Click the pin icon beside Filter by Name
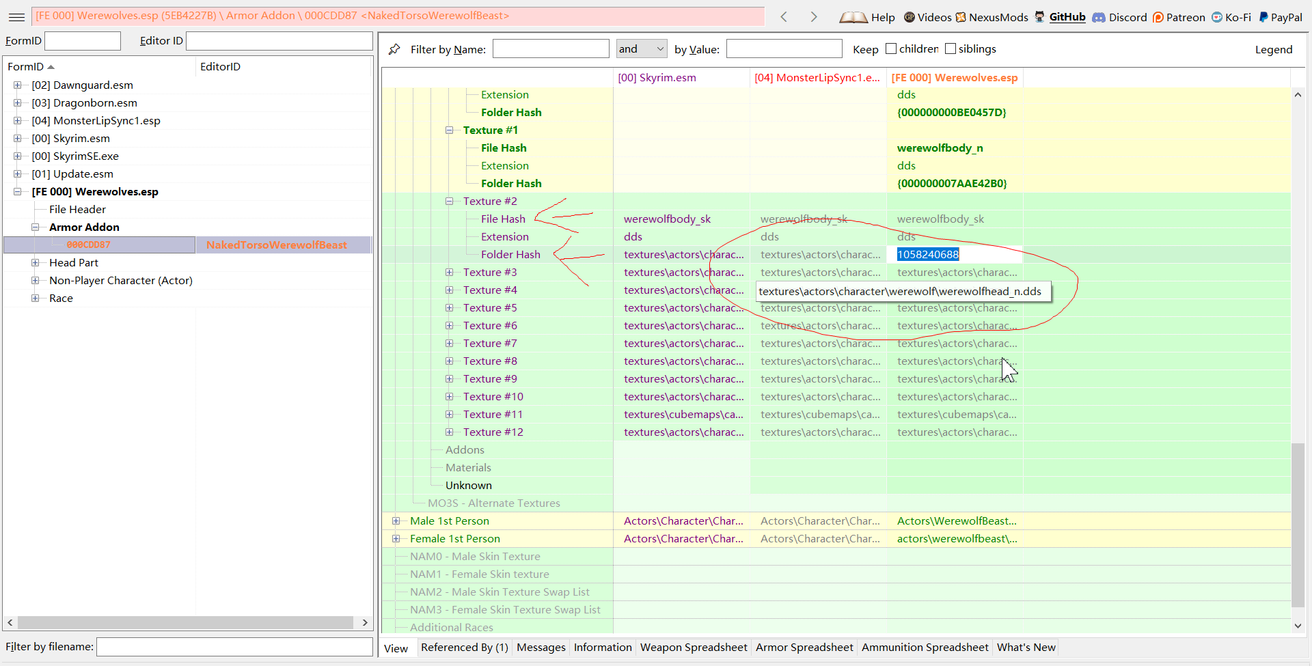1312x666 pixels. click(x=394, y=49)
